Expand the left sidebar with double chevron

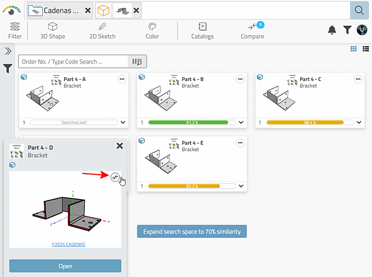(8, 51)
